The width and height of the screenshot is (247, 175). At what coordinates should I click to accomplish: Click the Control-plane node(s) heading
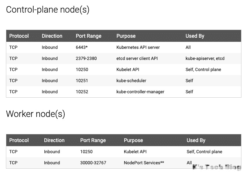click(48, 10)
